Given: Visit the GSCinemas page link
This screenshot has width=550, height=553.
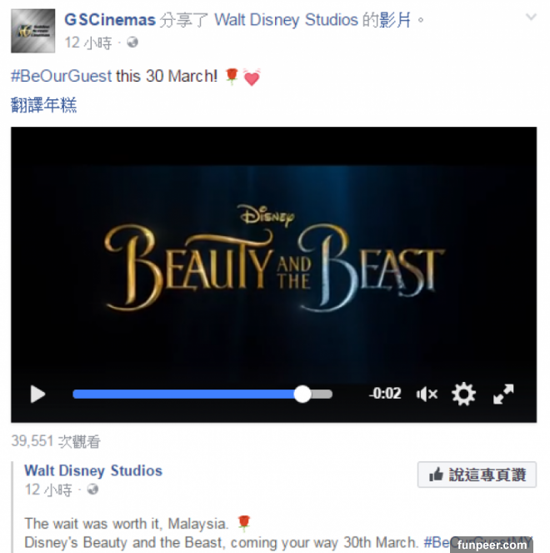Looking at the screenshot, I should click(110, 20).
